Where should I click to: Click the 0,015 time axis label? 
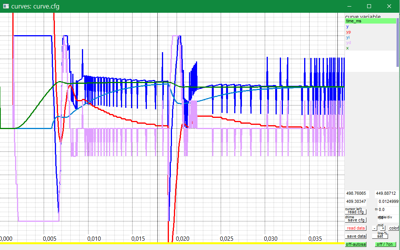point(138,239)
